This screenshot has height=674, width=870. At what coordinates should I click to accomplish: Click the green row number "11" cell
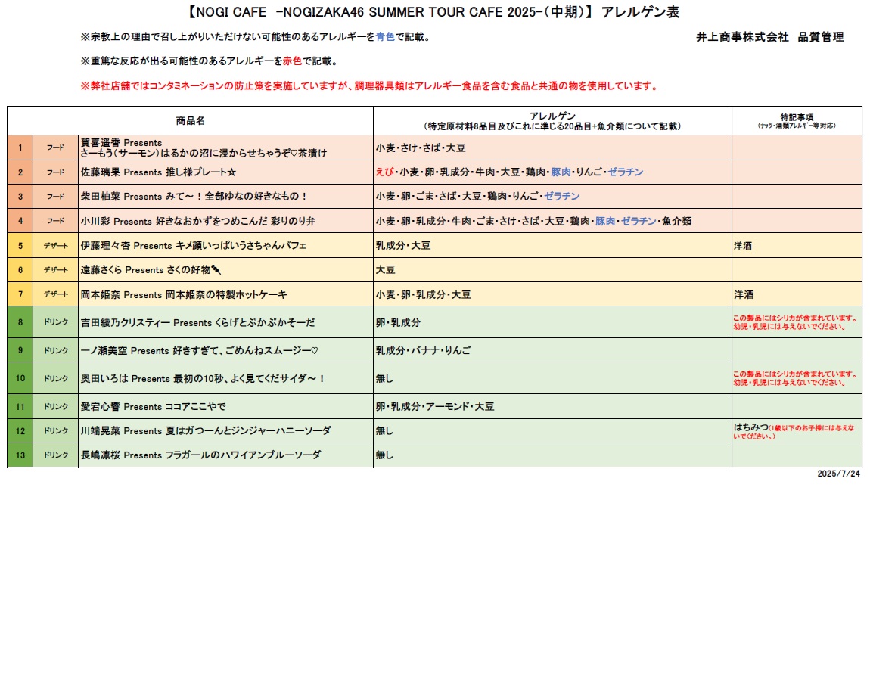point(20,407)
